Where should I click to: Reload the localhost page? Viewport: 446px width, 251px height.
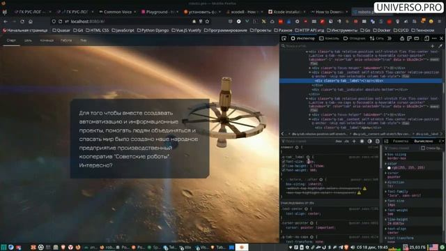tap(22, 22)
